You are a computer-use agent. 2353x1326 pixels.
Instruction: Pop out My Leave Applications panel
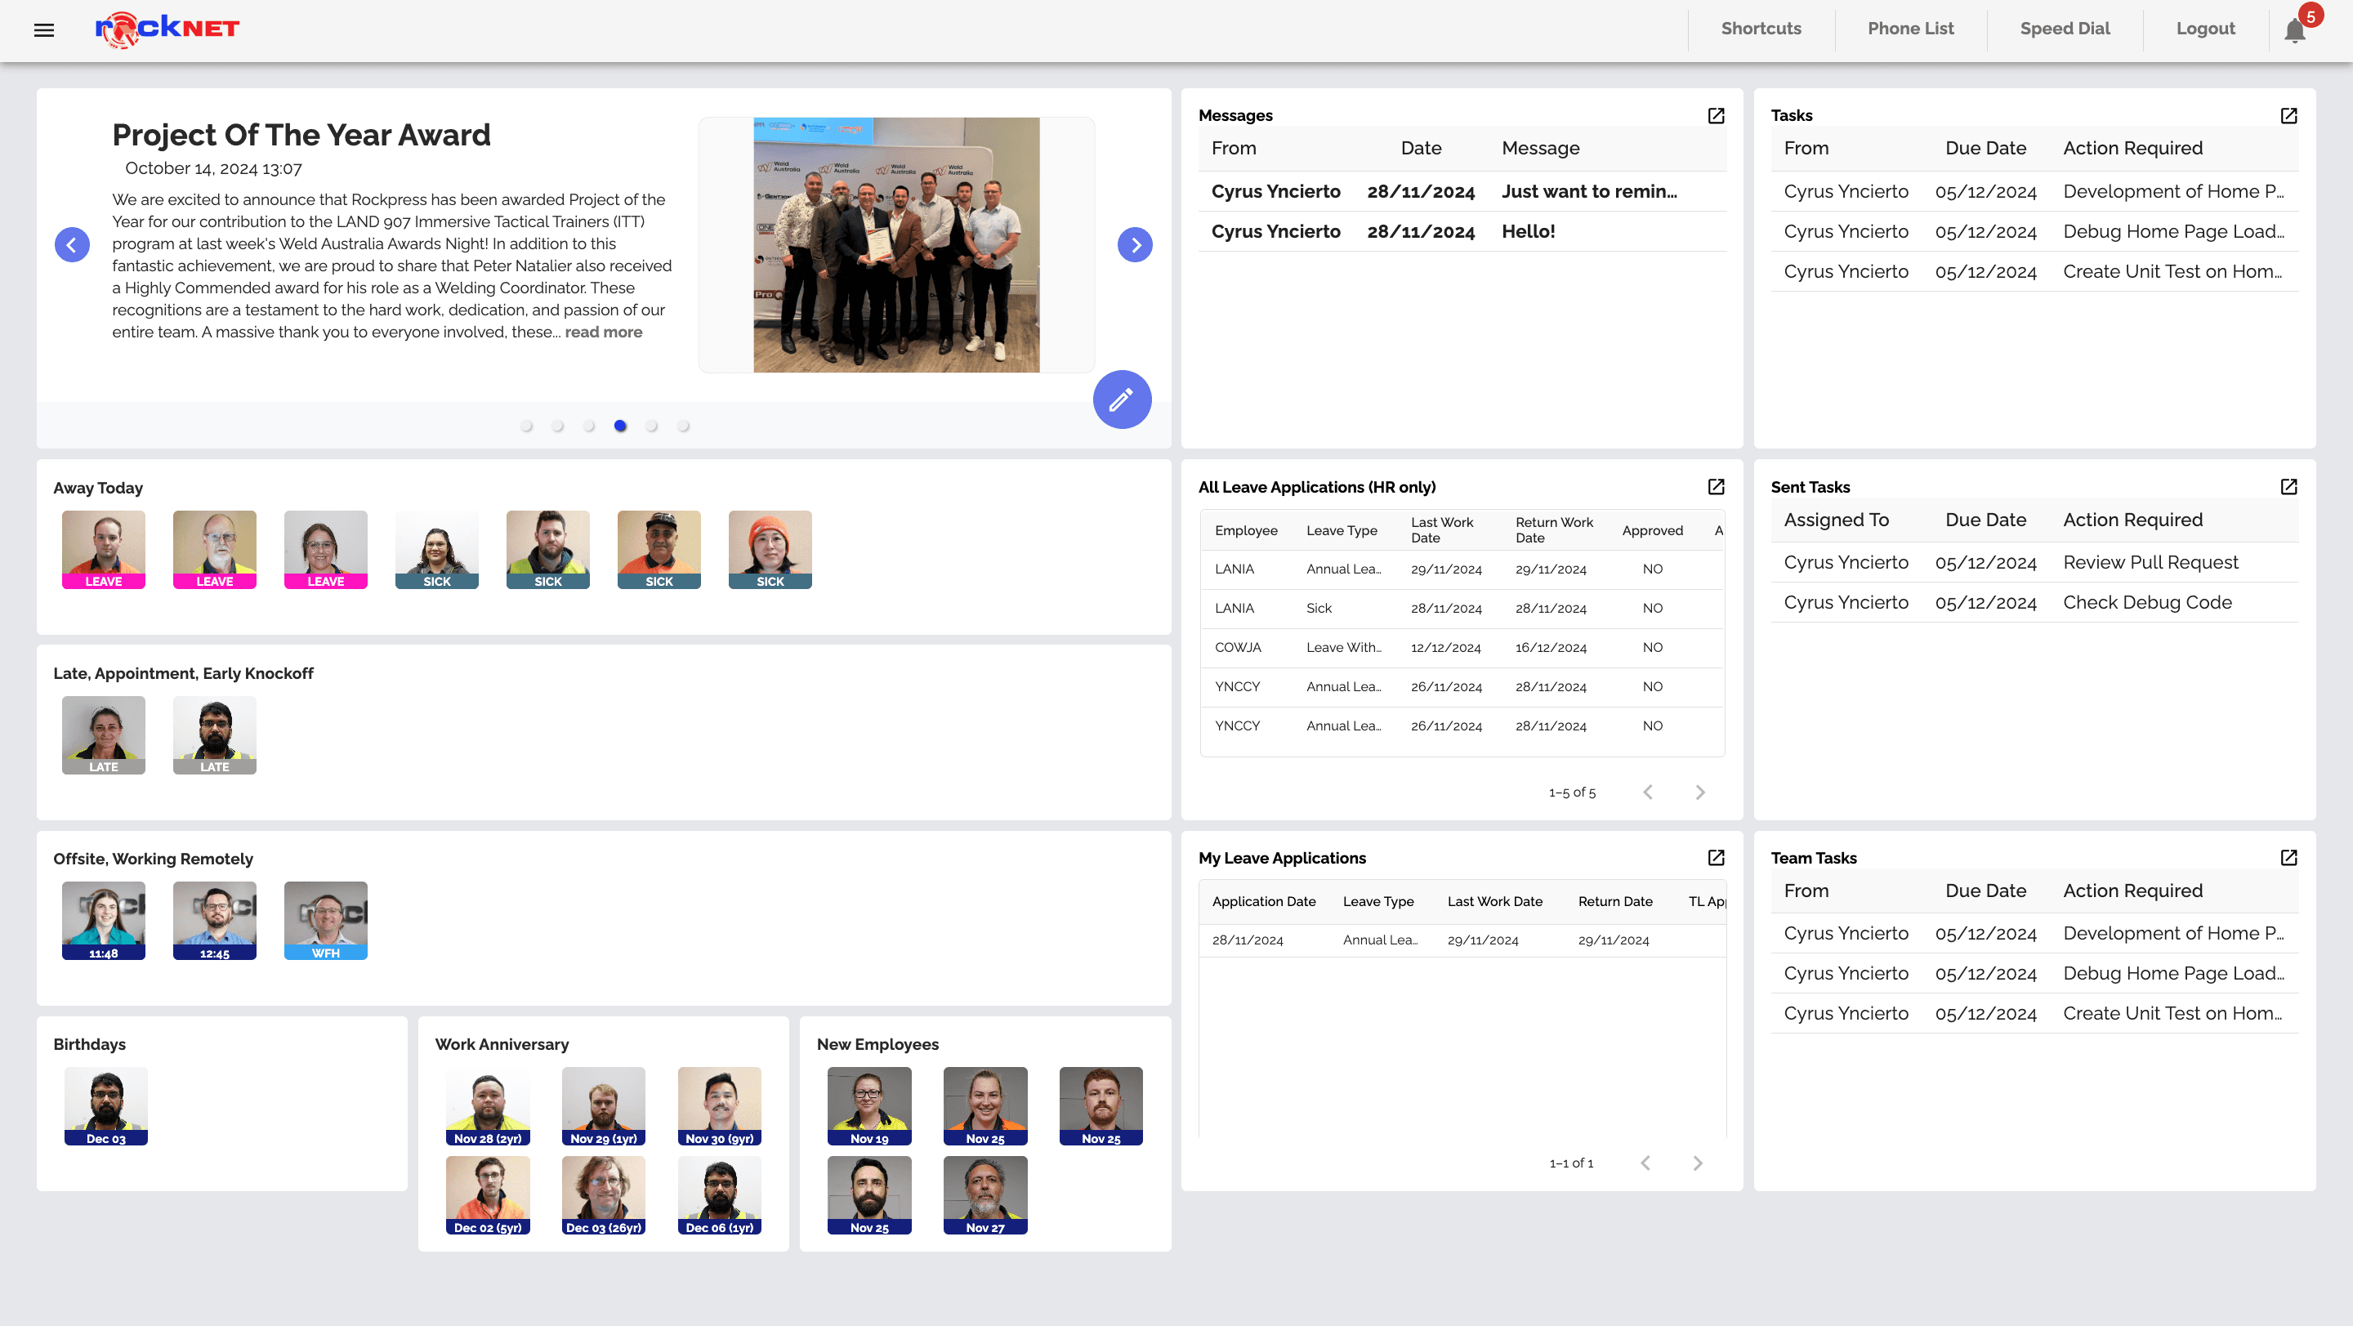[x=1717, y=858]
